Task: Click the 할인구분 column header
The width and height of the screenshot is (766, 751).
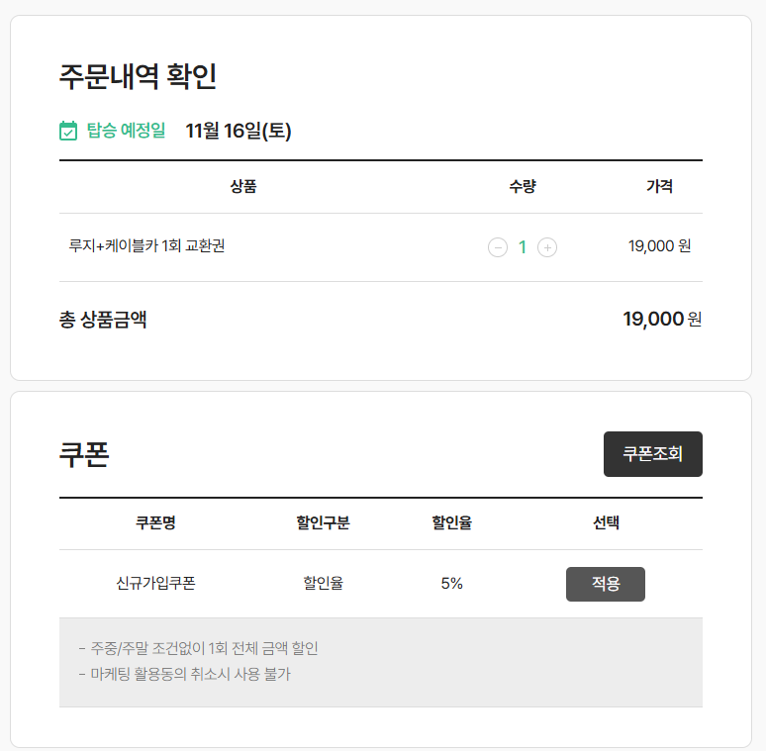Action: (x=323, y=523)
